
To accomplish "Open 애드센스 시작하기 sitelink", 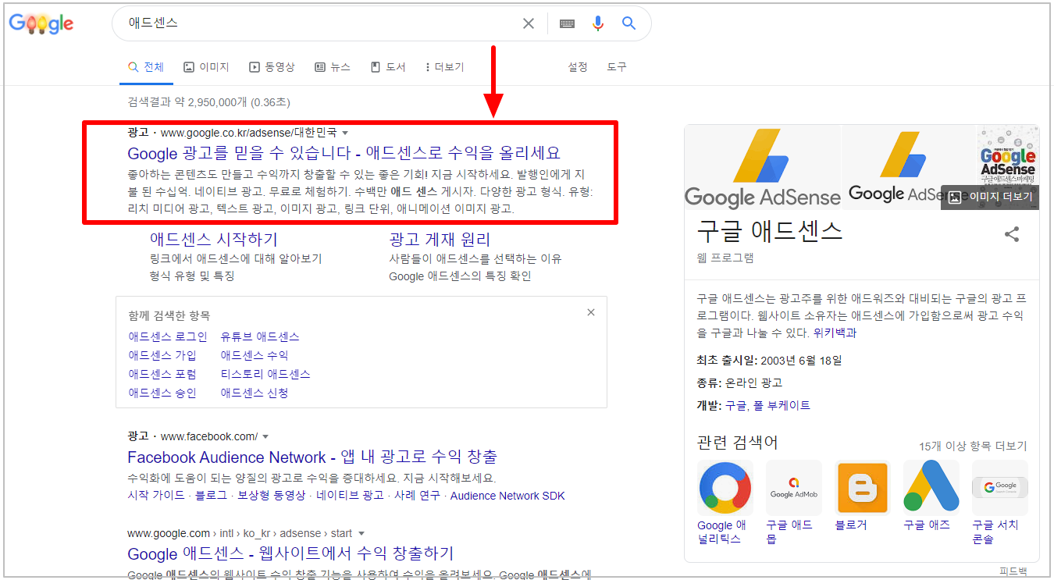I will pyautogui.click(x=213, y=239).
